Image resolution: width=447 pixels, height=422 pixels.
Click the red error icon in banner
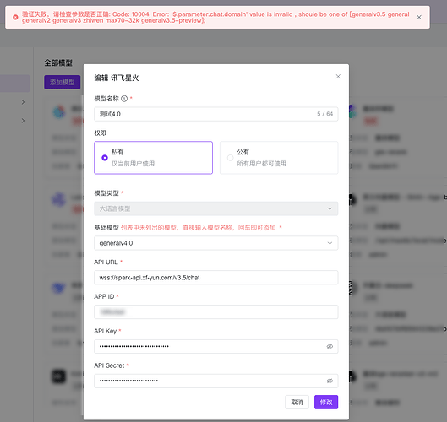pyautogui.click(x=16, y=18)
